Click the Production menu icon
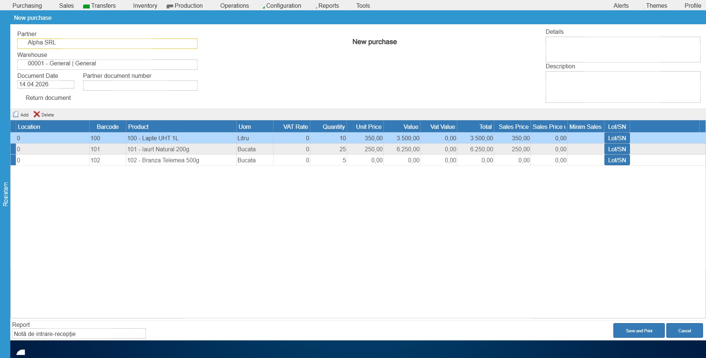The width and height of the screenshot is (706, 358). [170, 6]
